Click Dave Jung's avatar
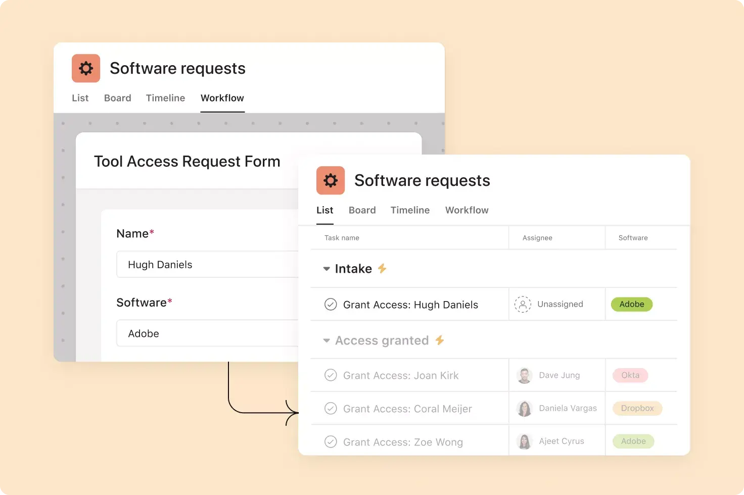744x495 pixels. [x=525, y=375]
